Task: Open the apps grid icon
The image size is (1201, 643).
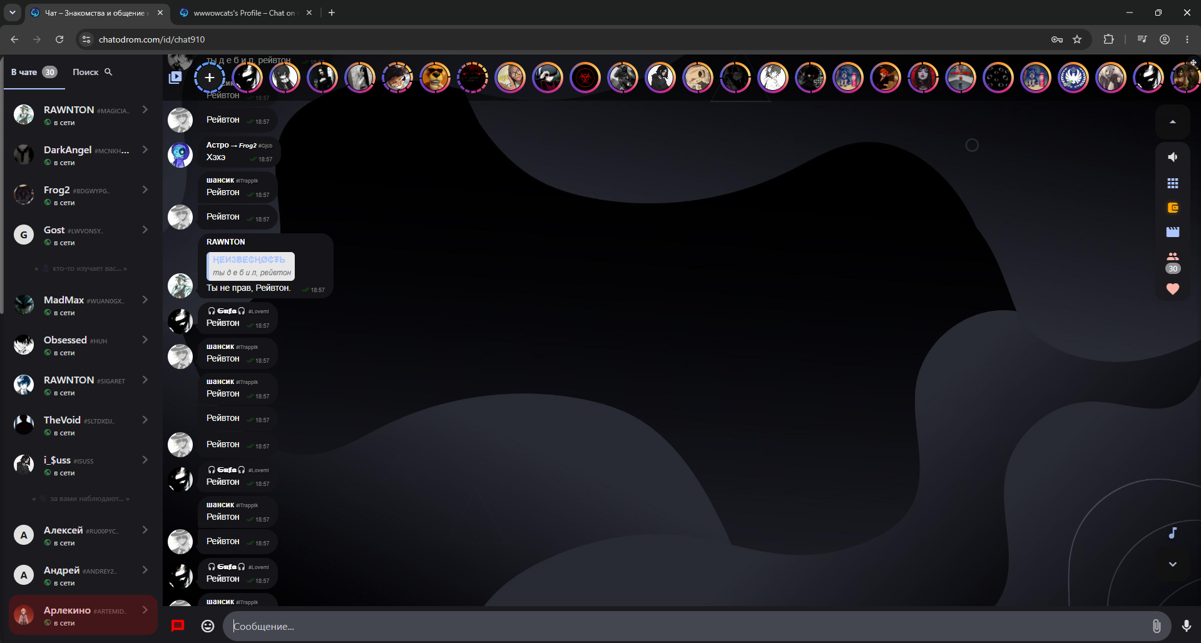Action: click(x=1173, y=183)
